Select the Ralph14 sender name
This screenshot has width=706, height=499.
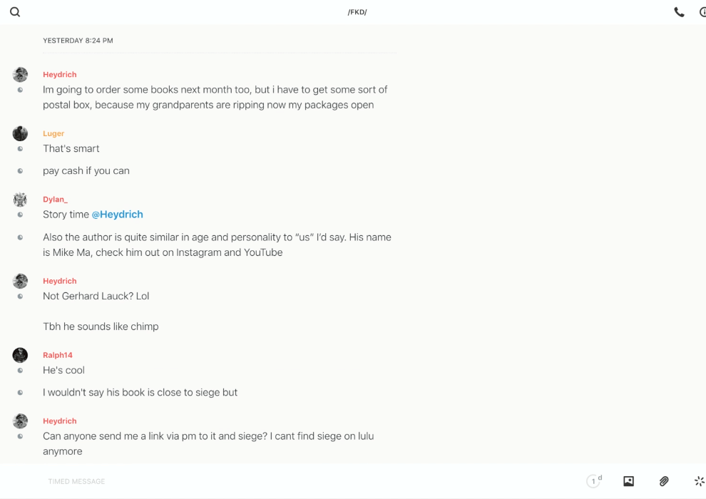[58, 355]
